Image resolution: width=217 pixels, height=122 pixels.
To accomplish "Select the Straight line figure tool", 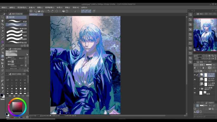I will (2, 74).
